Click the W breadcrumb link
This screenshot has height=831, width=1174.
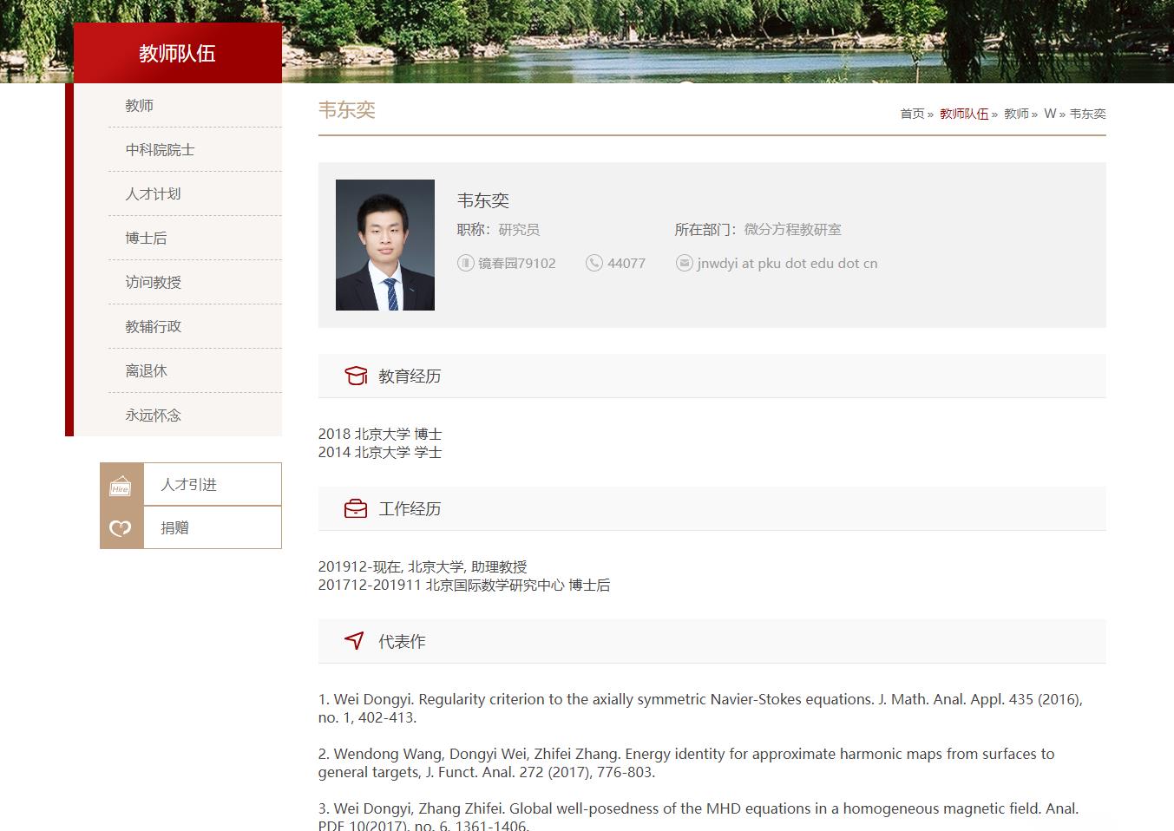click(1050, 114)
